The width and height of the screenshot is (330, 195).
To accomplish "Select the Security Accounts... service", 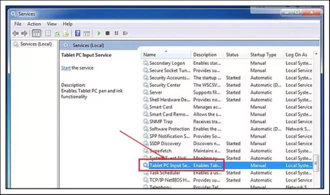I will [x=227, y=78].
